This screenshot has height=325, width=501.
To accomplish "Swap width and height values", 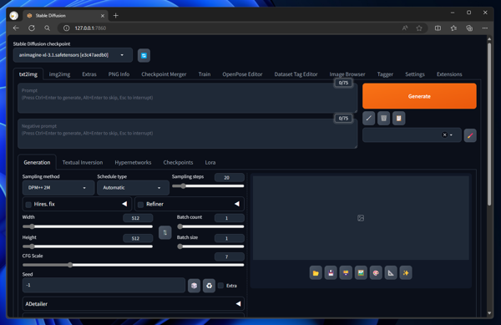I will click(x=164, y=232).
